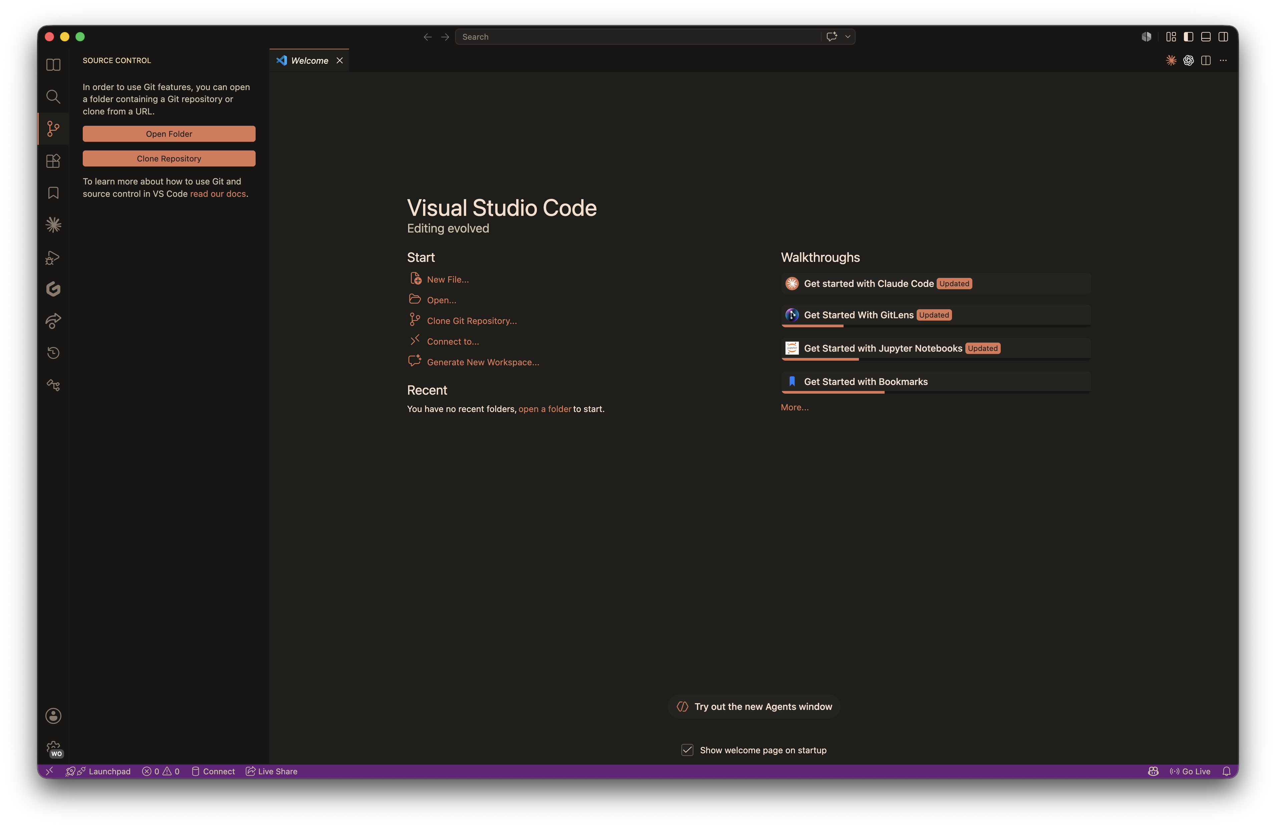The height and width of the screenshot is (828, 1276).
Task: Click Generate New Workspace... link
Action: [483, 362]
